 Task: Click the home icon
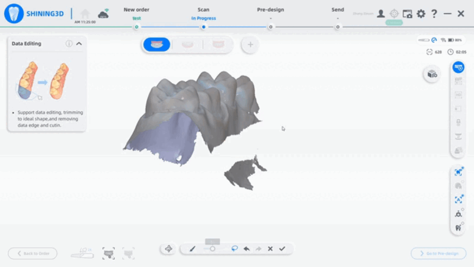click(85, 14)
